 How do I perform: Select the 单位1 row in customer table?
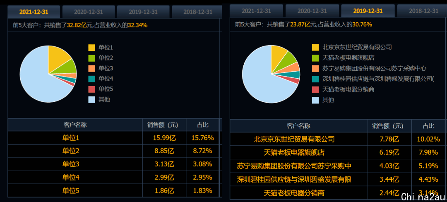tap(113, 138)
